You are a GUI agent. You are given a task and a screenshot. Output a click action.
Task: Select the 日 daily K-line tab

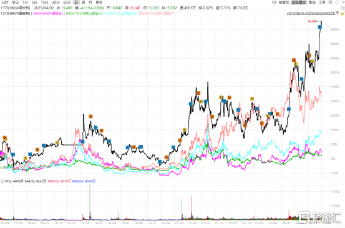[76, 2]
